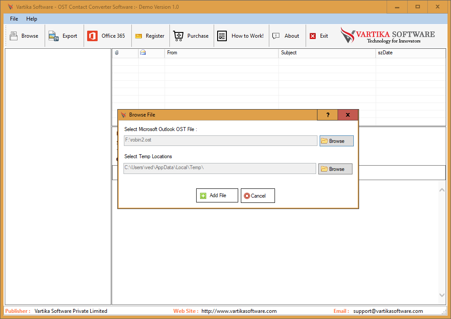Browse for the Outlook OST file
This screenshot has width=451, height=319.
tap(337, 141)
